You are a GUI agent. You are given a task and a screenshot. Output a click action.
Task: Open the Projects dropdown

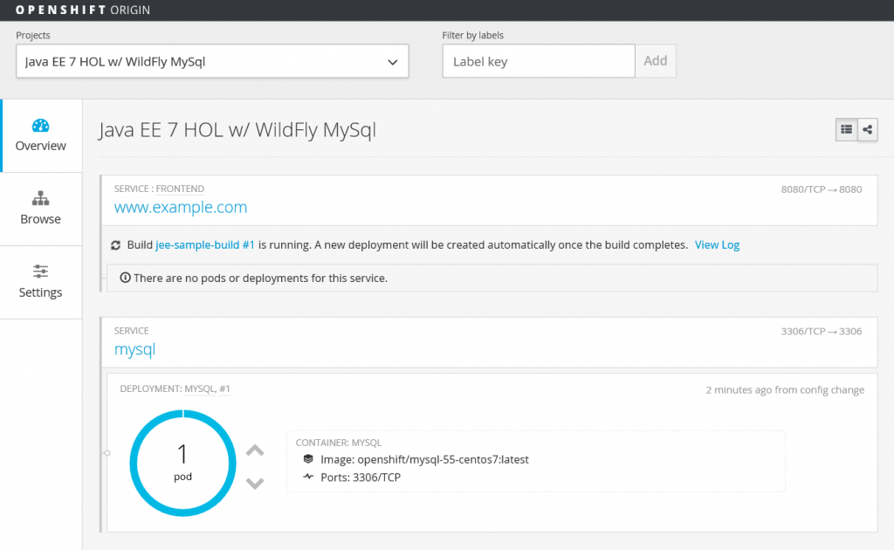coord(212,61)
